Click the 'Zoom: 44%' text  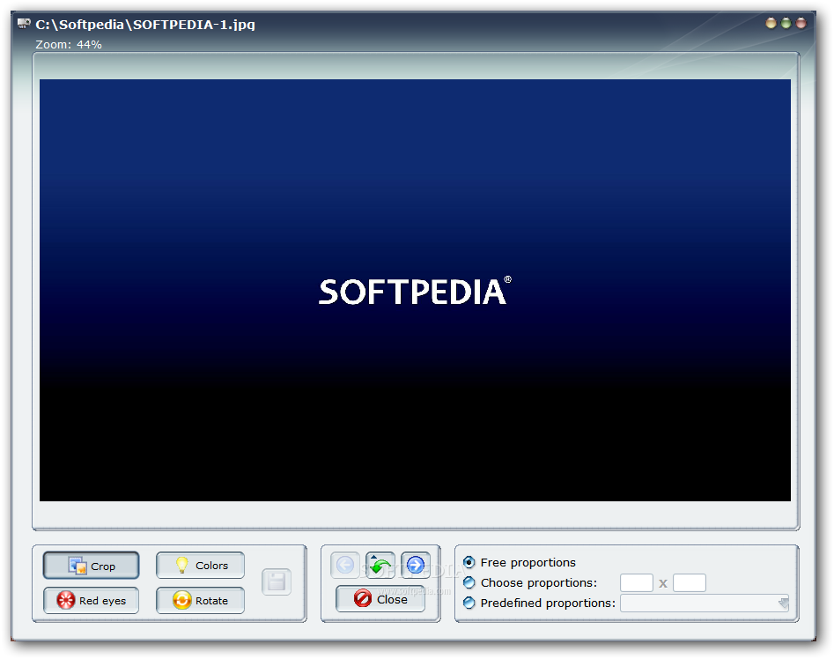pos(69,45)
